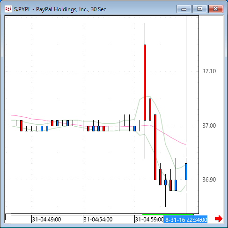Click the green bar on the time axis

tap(168, 214)
